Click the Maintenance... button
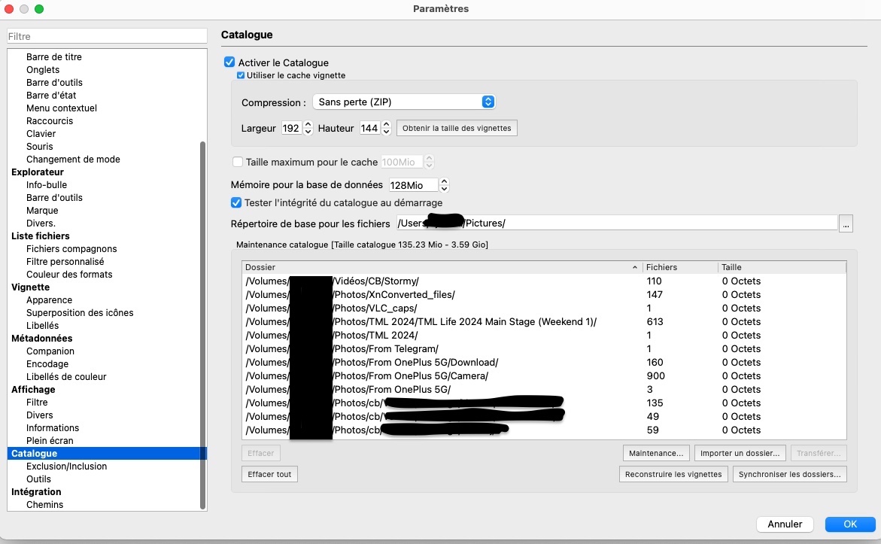Viewport: 881px width, 544px height. [656, 453]
